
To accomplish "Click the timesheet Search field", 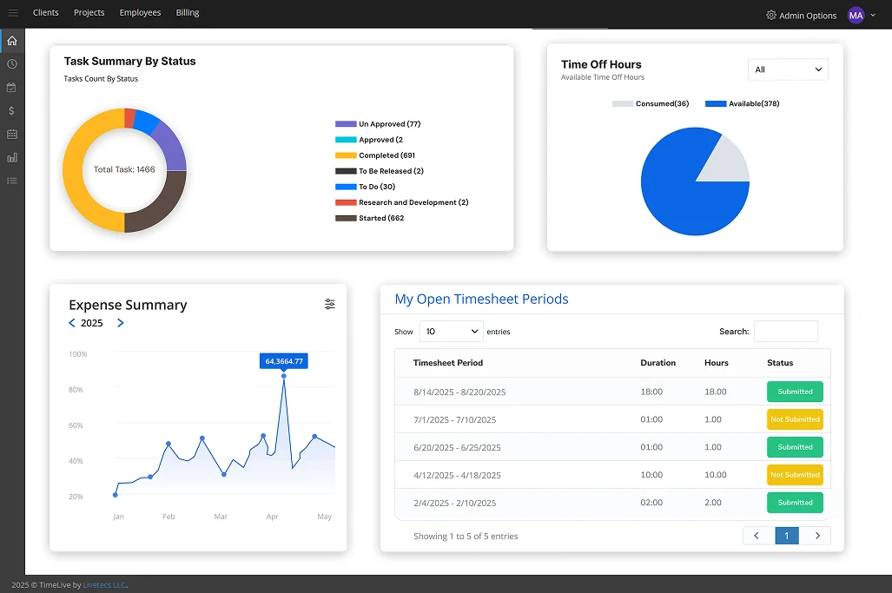I will point(786,332).
